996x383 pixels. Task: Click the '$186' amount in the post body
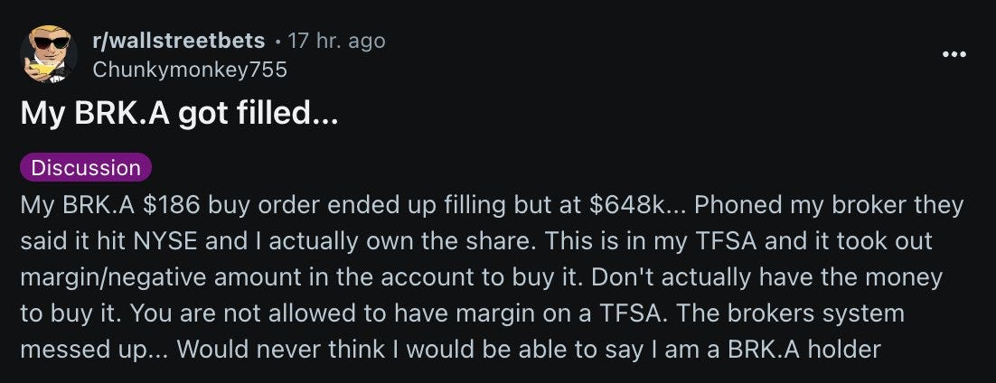pos(173,204)
